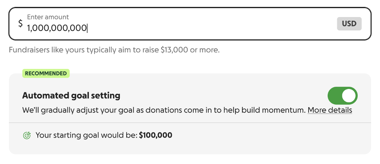Click the first digit of the entered amount
The width and height of the screenshot is (380, 164).
tap(29, 28)
